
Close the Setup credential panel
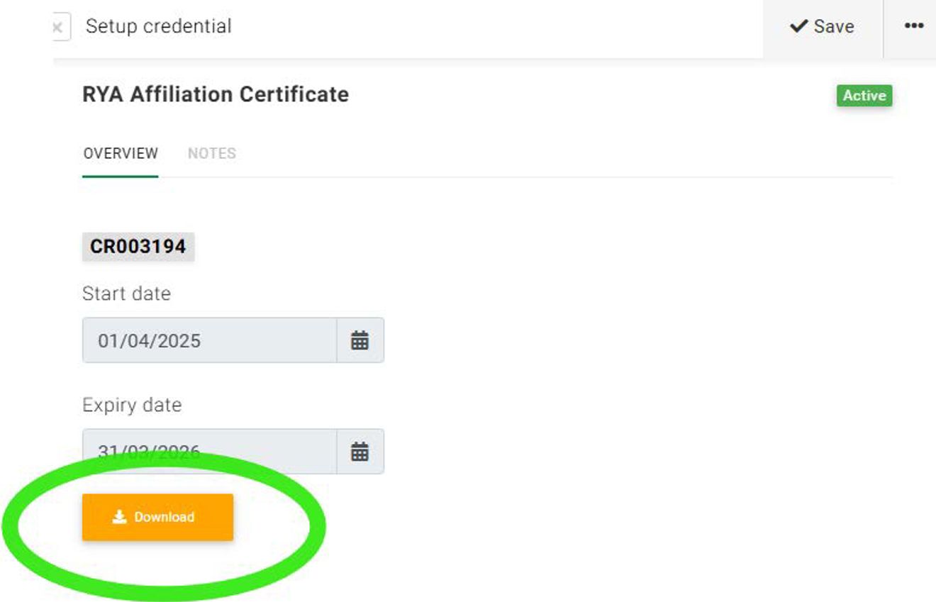(59, 28)
